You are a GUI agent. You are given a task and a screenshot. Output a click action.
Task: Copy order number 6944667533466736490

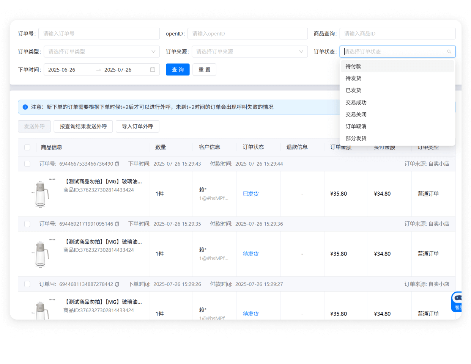tap(117, 164)
